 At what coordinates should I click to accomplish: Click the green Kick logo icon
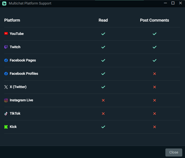(x=6, y=127)
